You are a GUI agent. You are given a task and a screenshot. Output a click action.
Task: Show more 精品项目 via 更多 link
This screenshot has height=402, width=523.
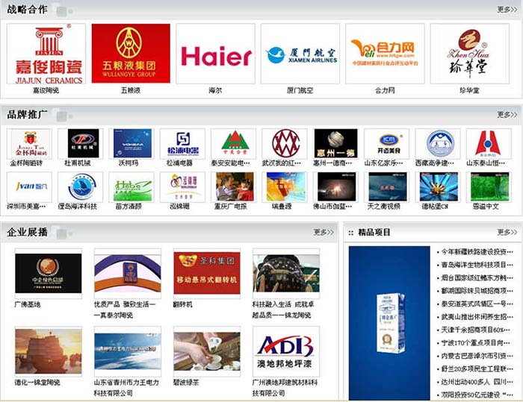click(x=507, y=232)
